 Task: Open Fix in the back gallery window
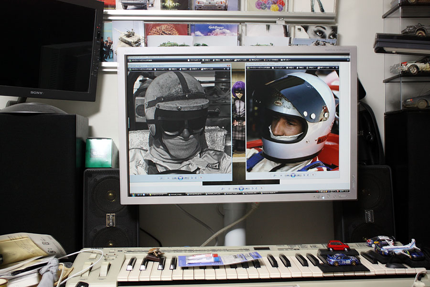207,60
